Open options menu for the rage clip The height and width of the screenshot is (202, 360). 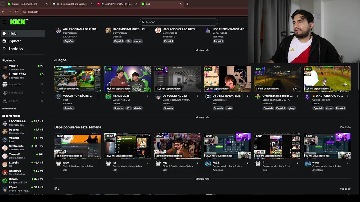click(x=98, y=163)
